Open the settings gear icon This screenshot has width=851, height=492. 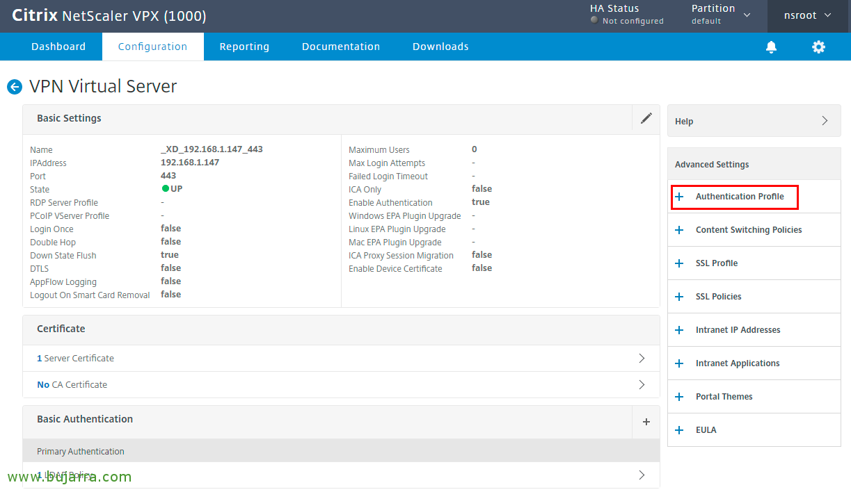(x=818, y=47)
